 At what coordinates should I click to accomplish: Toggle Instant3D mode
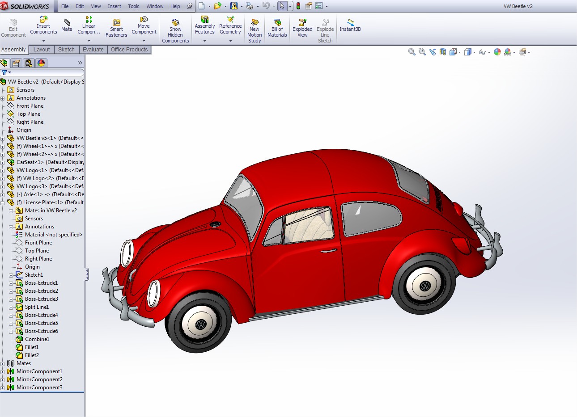tap(350, 25)
